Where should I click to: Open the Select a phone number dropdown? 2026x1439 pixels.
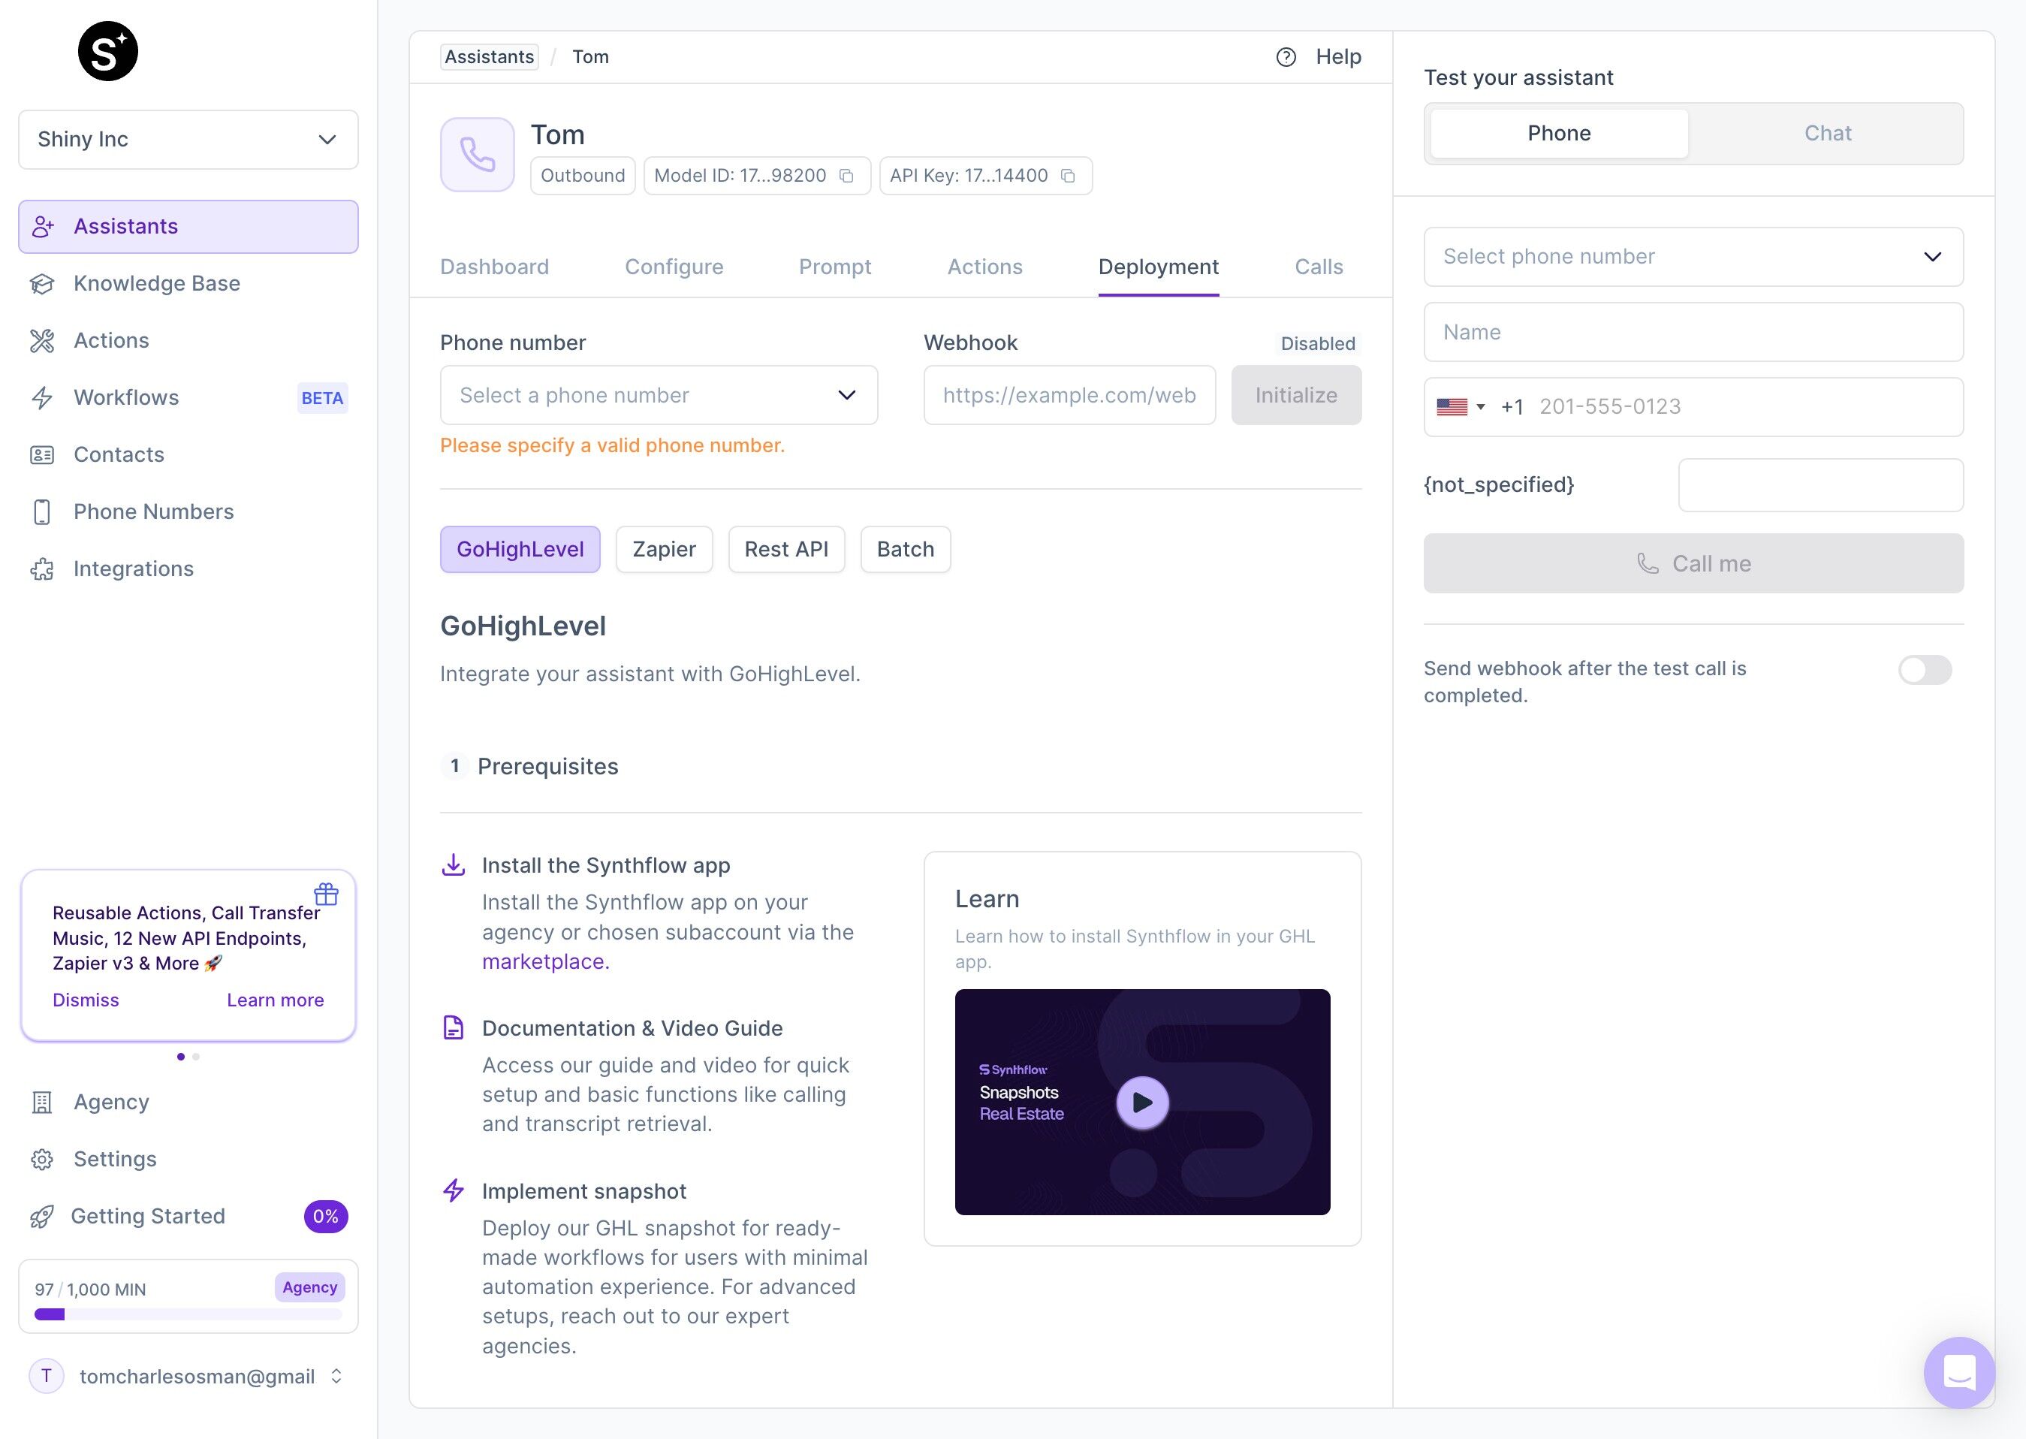pyautogui.click(x=657, y=394)
